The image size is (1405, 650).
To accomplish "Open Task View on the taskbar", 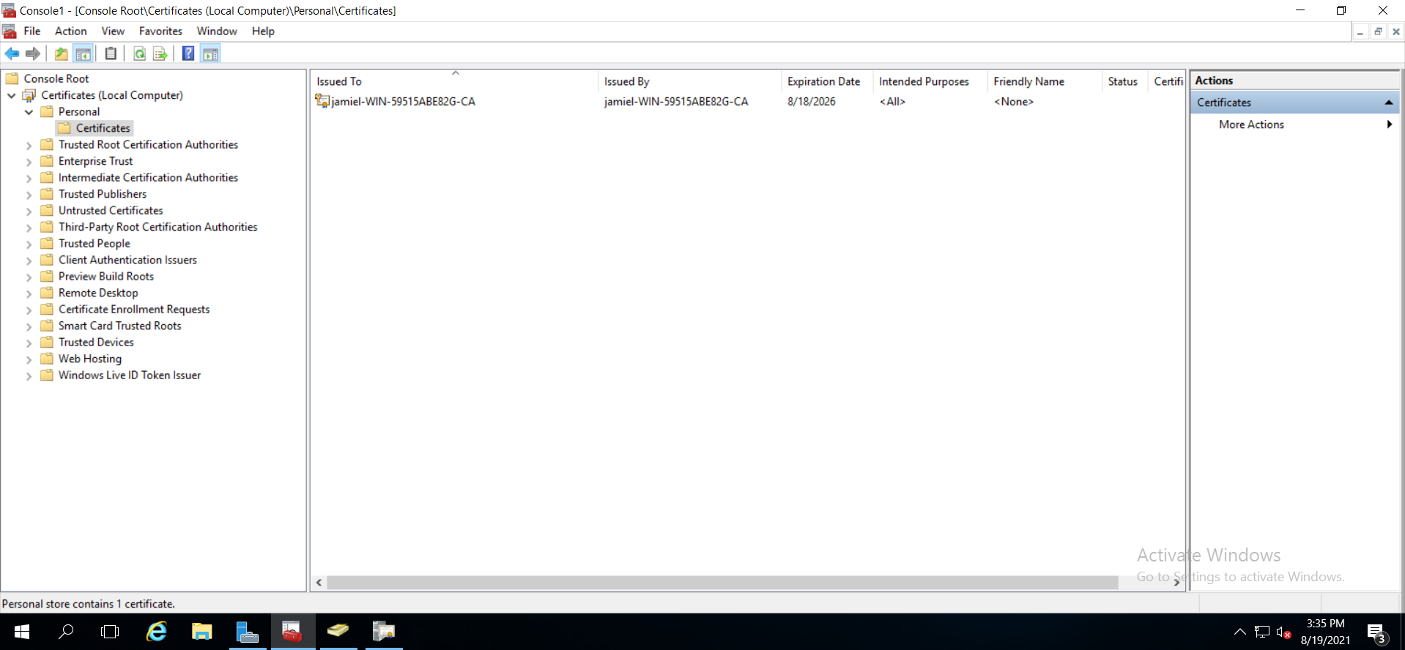I will pos(110,631).
